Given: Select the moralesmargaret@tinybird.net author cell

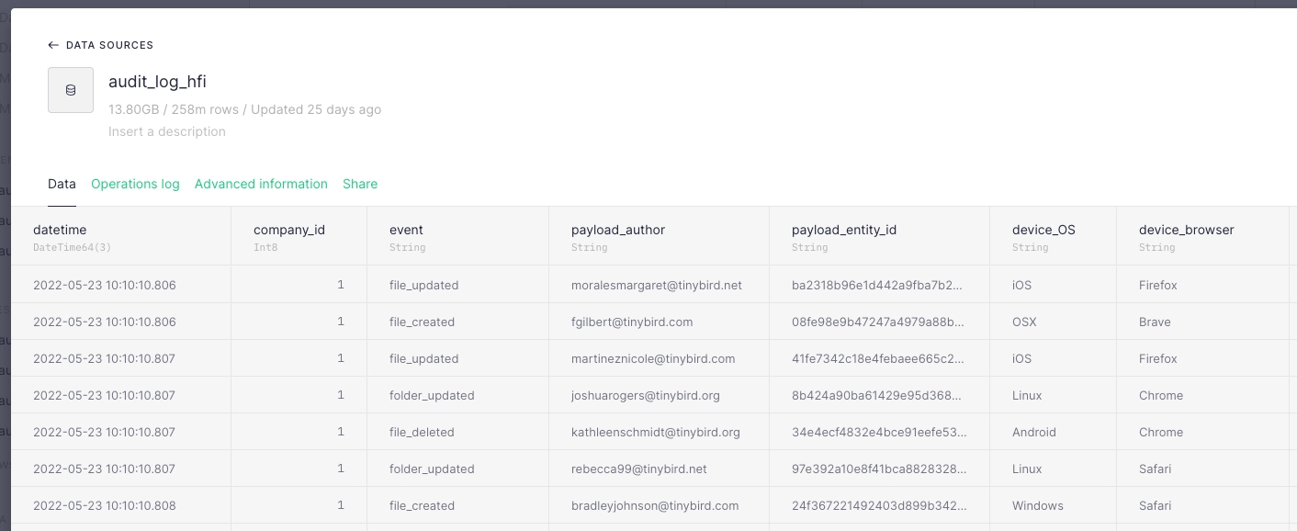Looking at the screenshot, I should (x=656, y=285).
